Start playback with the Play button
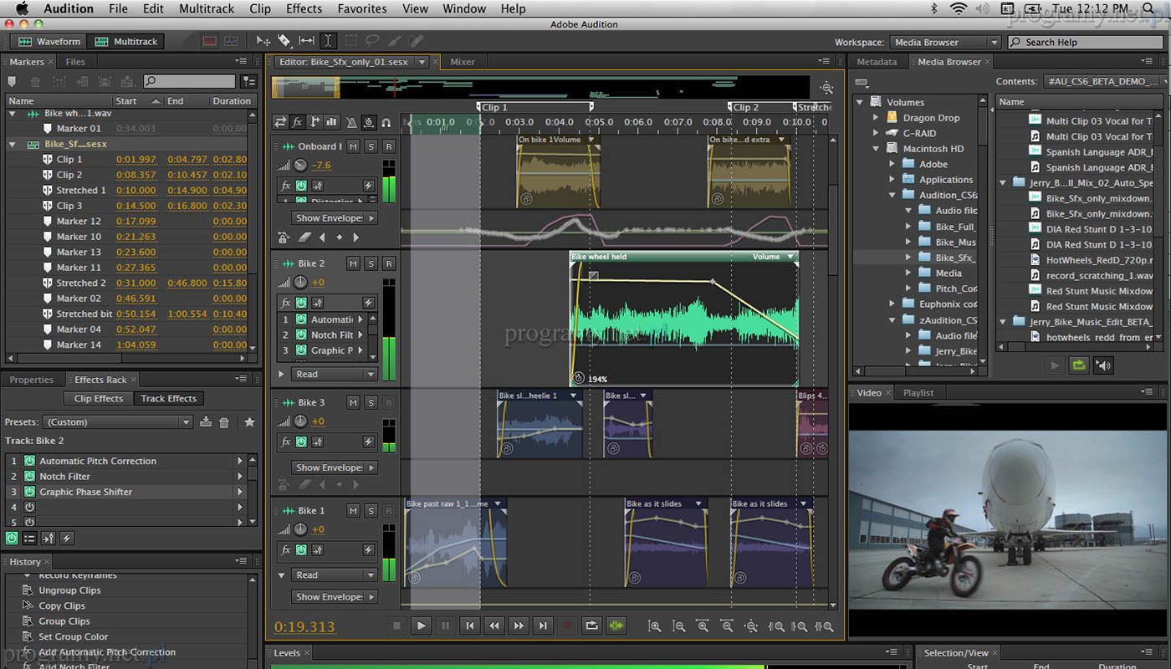Image resolution: width=1171 pixels, height=669 pixels. 422,626
